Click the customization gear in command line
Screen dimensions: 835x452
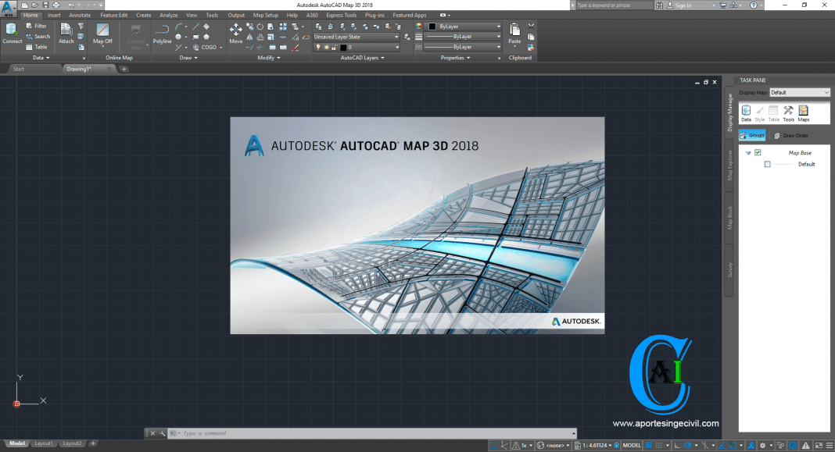[163, 433]
